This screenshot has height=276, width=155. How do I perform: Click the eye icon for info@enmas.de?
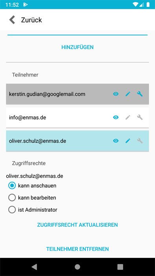(116, 117)
